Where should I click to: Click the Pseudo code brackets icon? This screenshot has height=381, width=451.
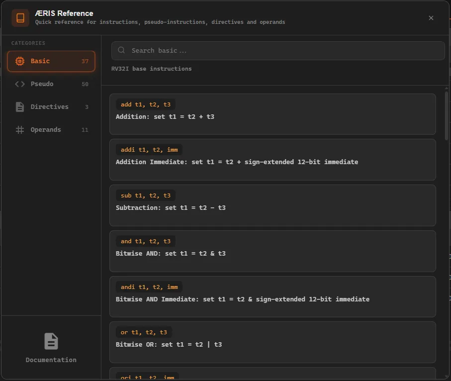click(20, 84)
